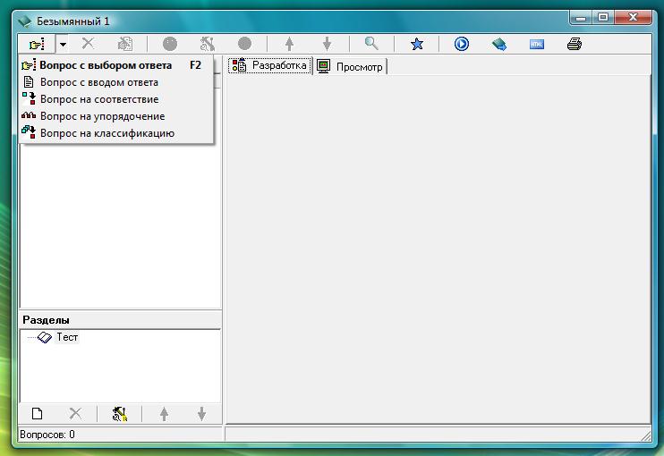Click the 'Безымянный 1' window title
664x456 pixels.
(x=72, y=21)
